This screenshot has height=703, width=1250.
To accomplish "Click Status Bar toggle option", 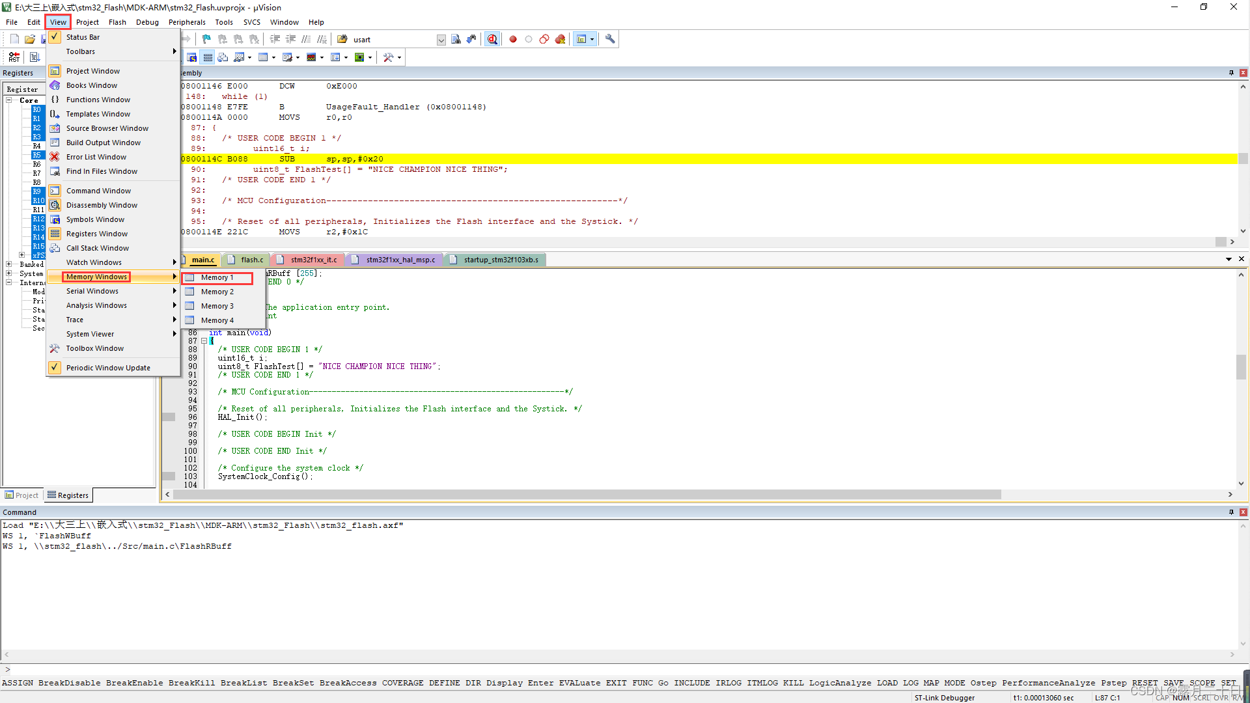I will [83, 36].
